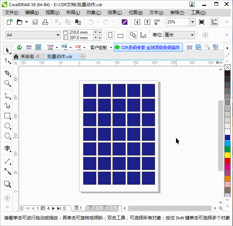Viewport: 233px width, 226px height.
Task: Open the units 毫米 dropdown
Action: coord(192,35)
